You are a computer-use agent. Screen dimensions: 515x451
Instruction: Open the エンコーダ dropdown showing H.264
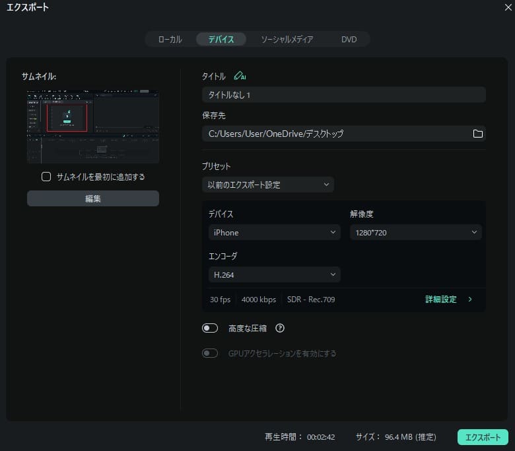click(275, 274)
